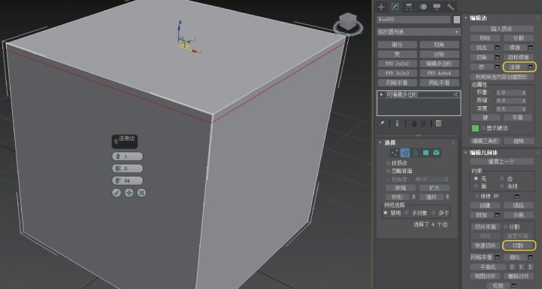
Task: Click the 插入顶点 button
Action: [501, 29]
